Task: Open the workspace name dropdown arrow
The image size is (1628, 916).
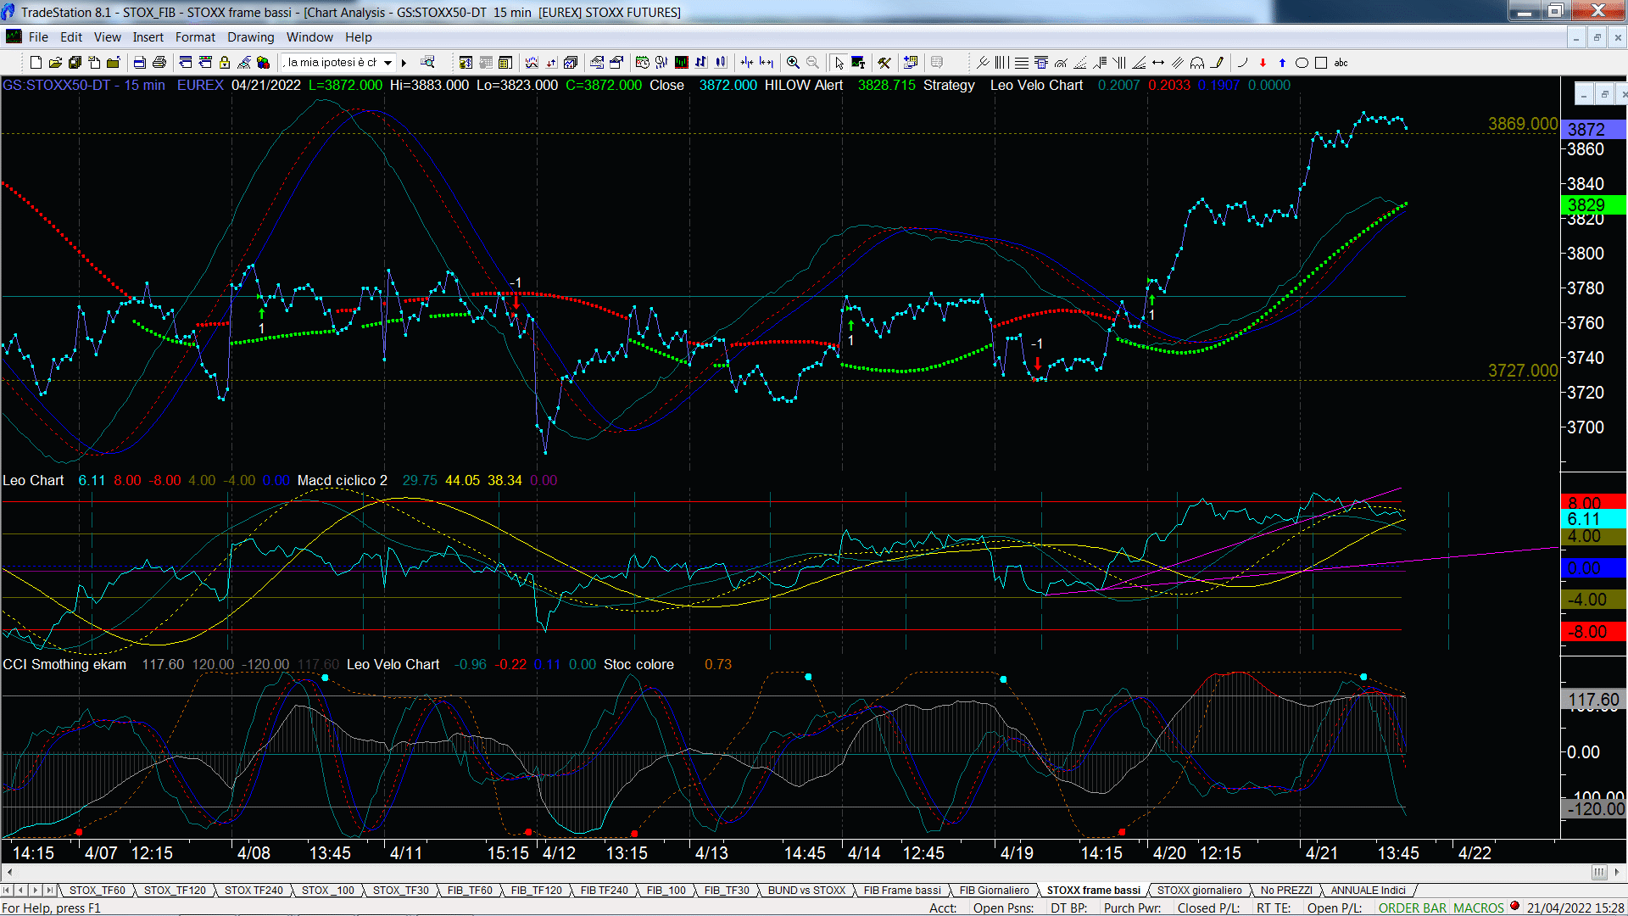Action: tap(387, 63)
